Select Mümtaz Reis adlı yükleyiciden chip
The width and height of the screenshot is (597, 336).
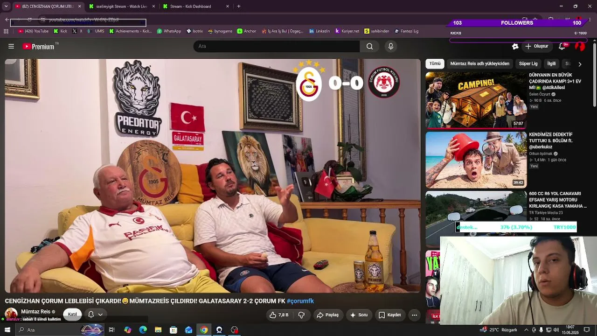pyautogui.click(x=479, y=63)
